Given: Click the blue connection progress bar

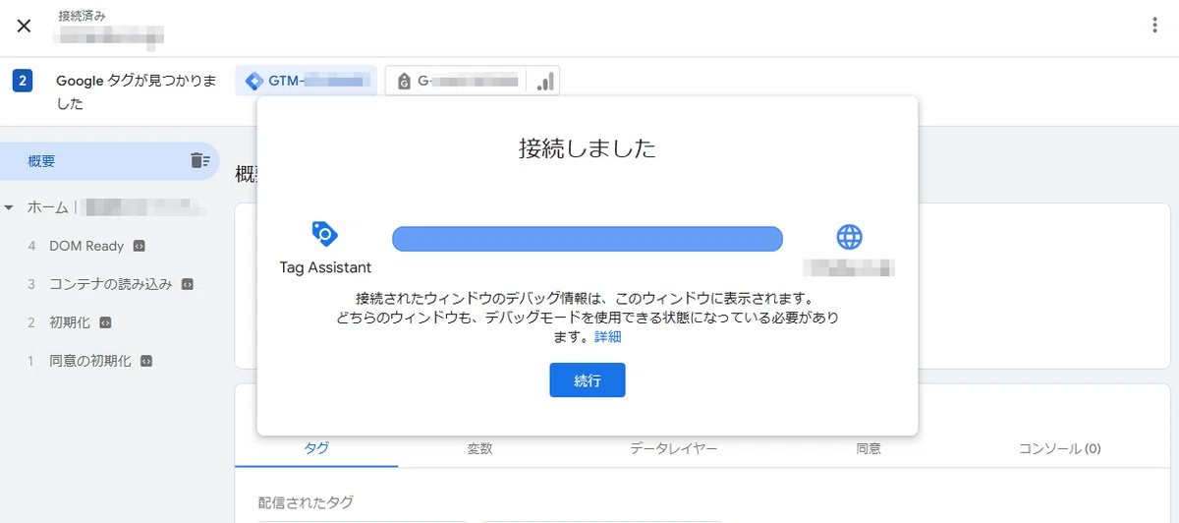Looking at the screenshot, I should click(588, 238).
